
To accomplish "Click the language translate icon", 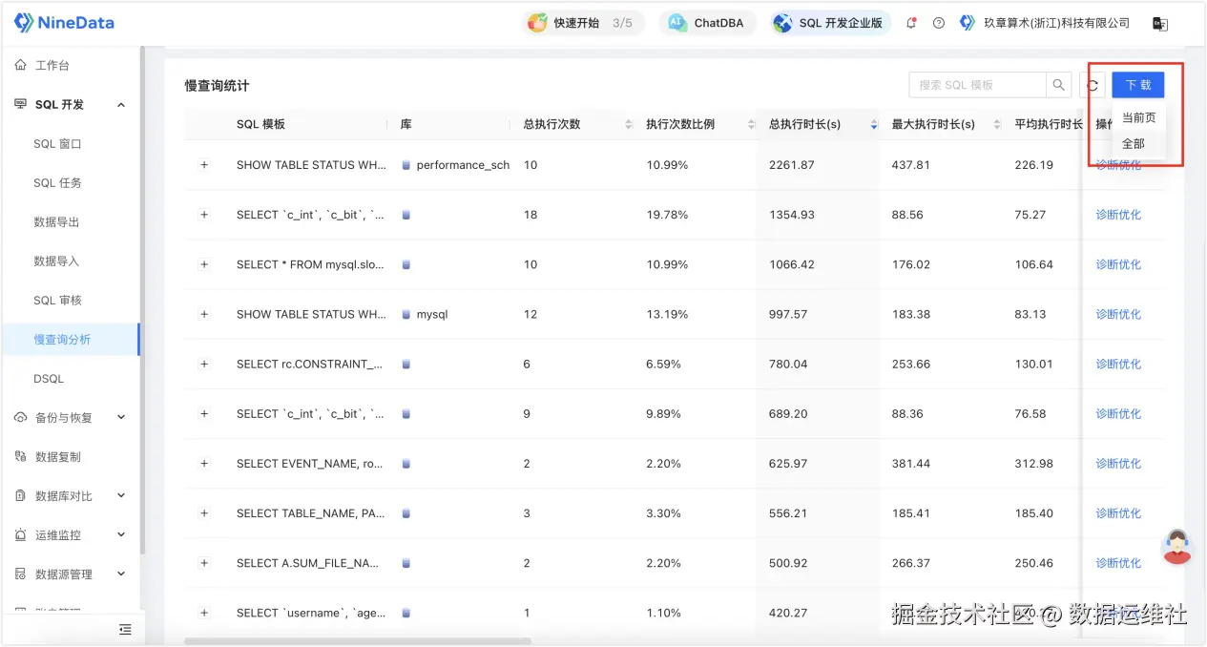I will (1160, 23).
